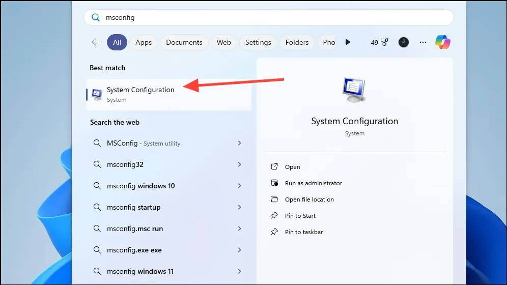The width and height of the screenshot is (507, 285).
Task: Pin System Configuration to taskbar
Action: coord(303,232)
